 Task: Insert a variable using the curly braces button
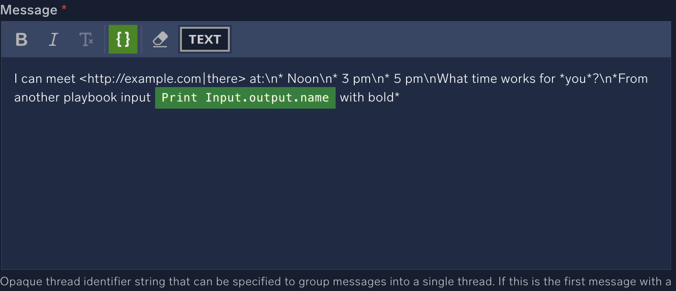[x=123, y=39]
